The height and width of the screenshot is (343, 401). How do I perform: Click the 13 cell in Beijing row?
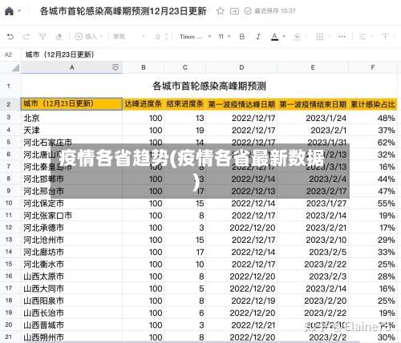185,118
